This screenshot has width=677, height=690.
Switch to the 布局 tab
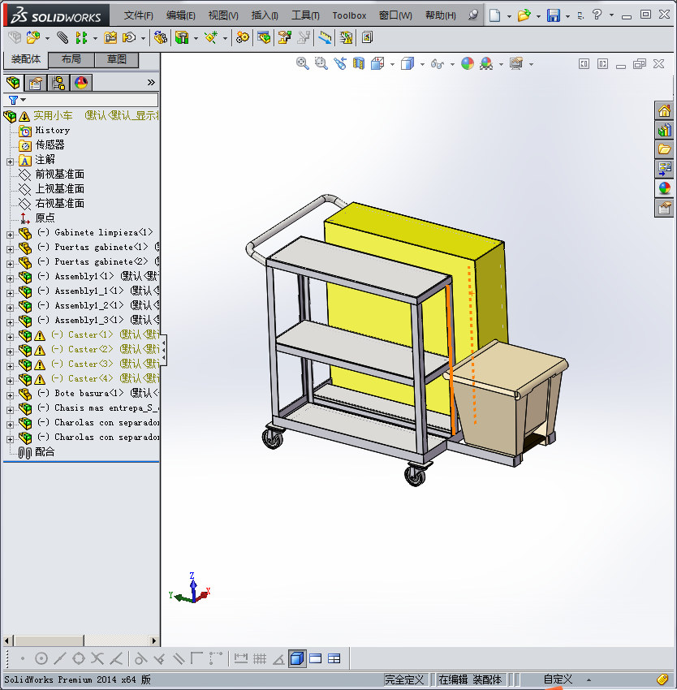pos(71,59)
